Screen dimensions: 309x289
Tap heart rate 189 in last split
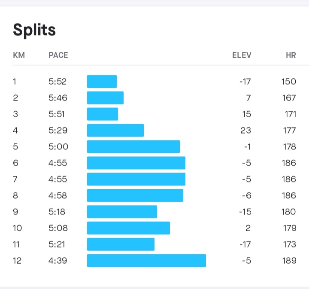[289, 261]
